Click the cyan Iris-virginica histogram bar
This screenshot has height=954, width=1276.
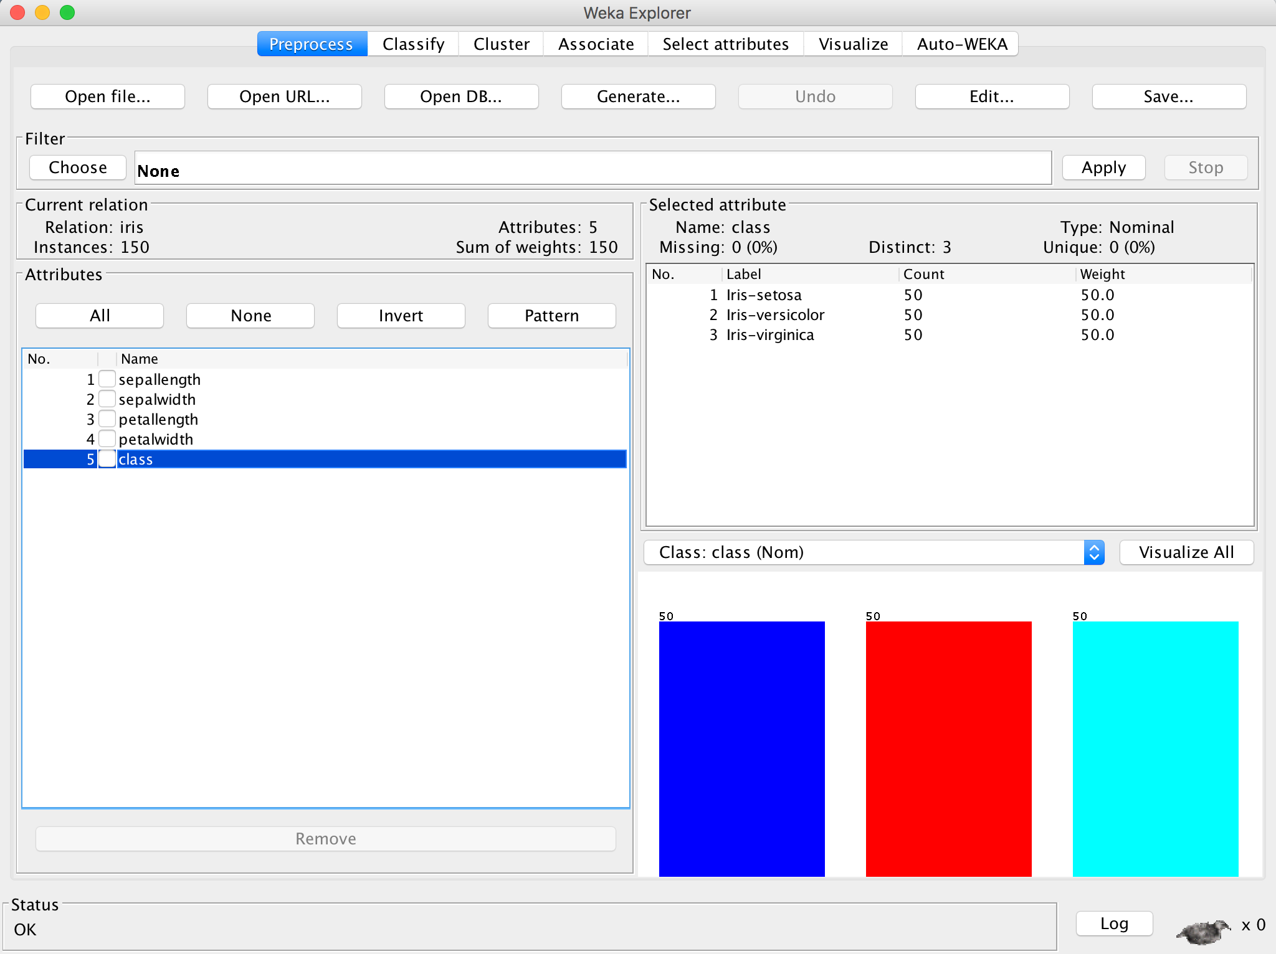click(x=1155, y=747)
